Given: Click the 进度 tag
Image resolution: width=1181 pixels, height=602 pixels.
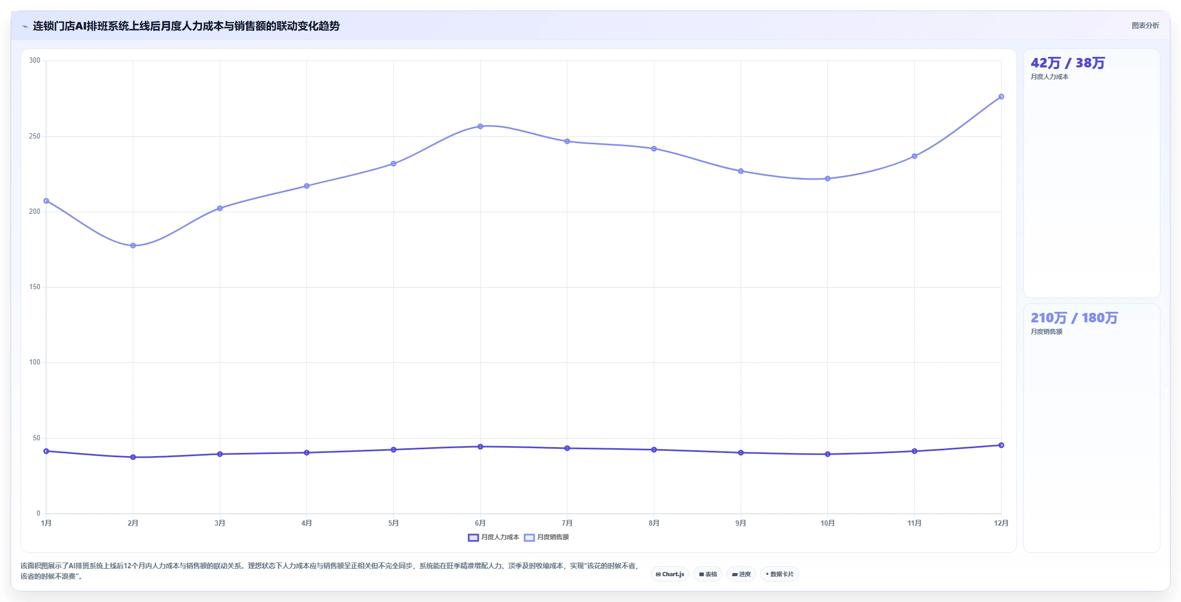Looking at the screenshot, I should point(741,574).
